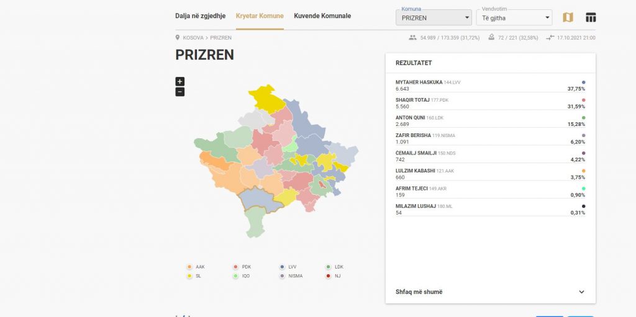Zoom in on the map with plus button
Screen dimensions: 636x317
pos(180,81)
